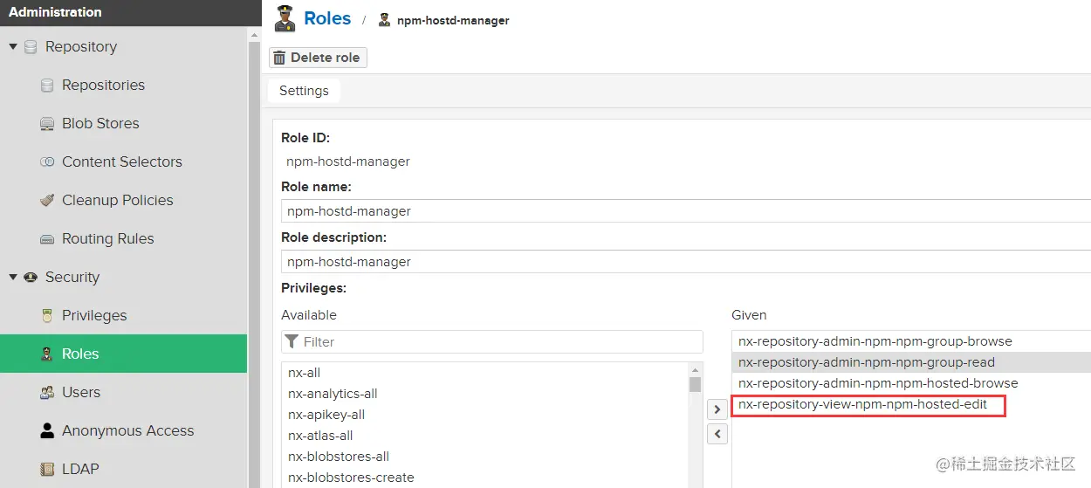Click the Routing Rules icon
The width and height of the screenshot is (1091, 488).
47,239
